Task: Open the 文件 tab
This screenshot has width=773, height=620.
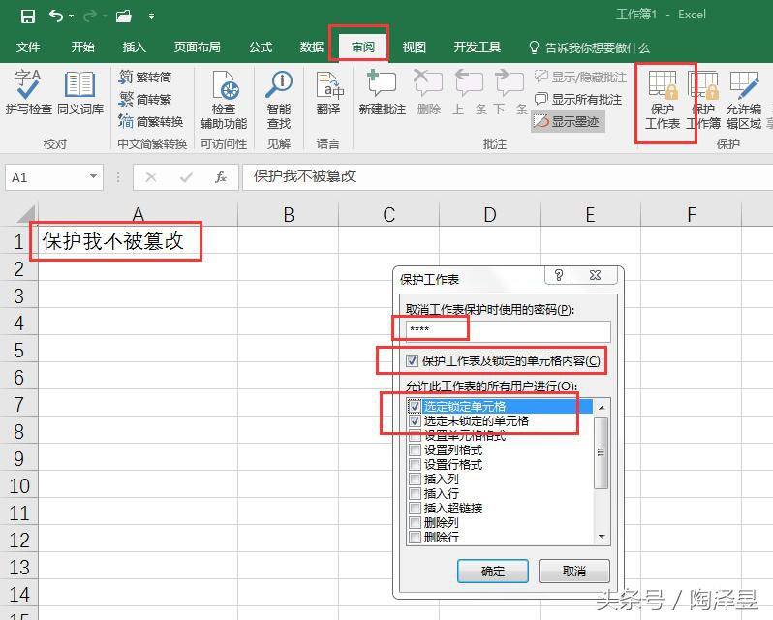Action: (x=27, y=47)
